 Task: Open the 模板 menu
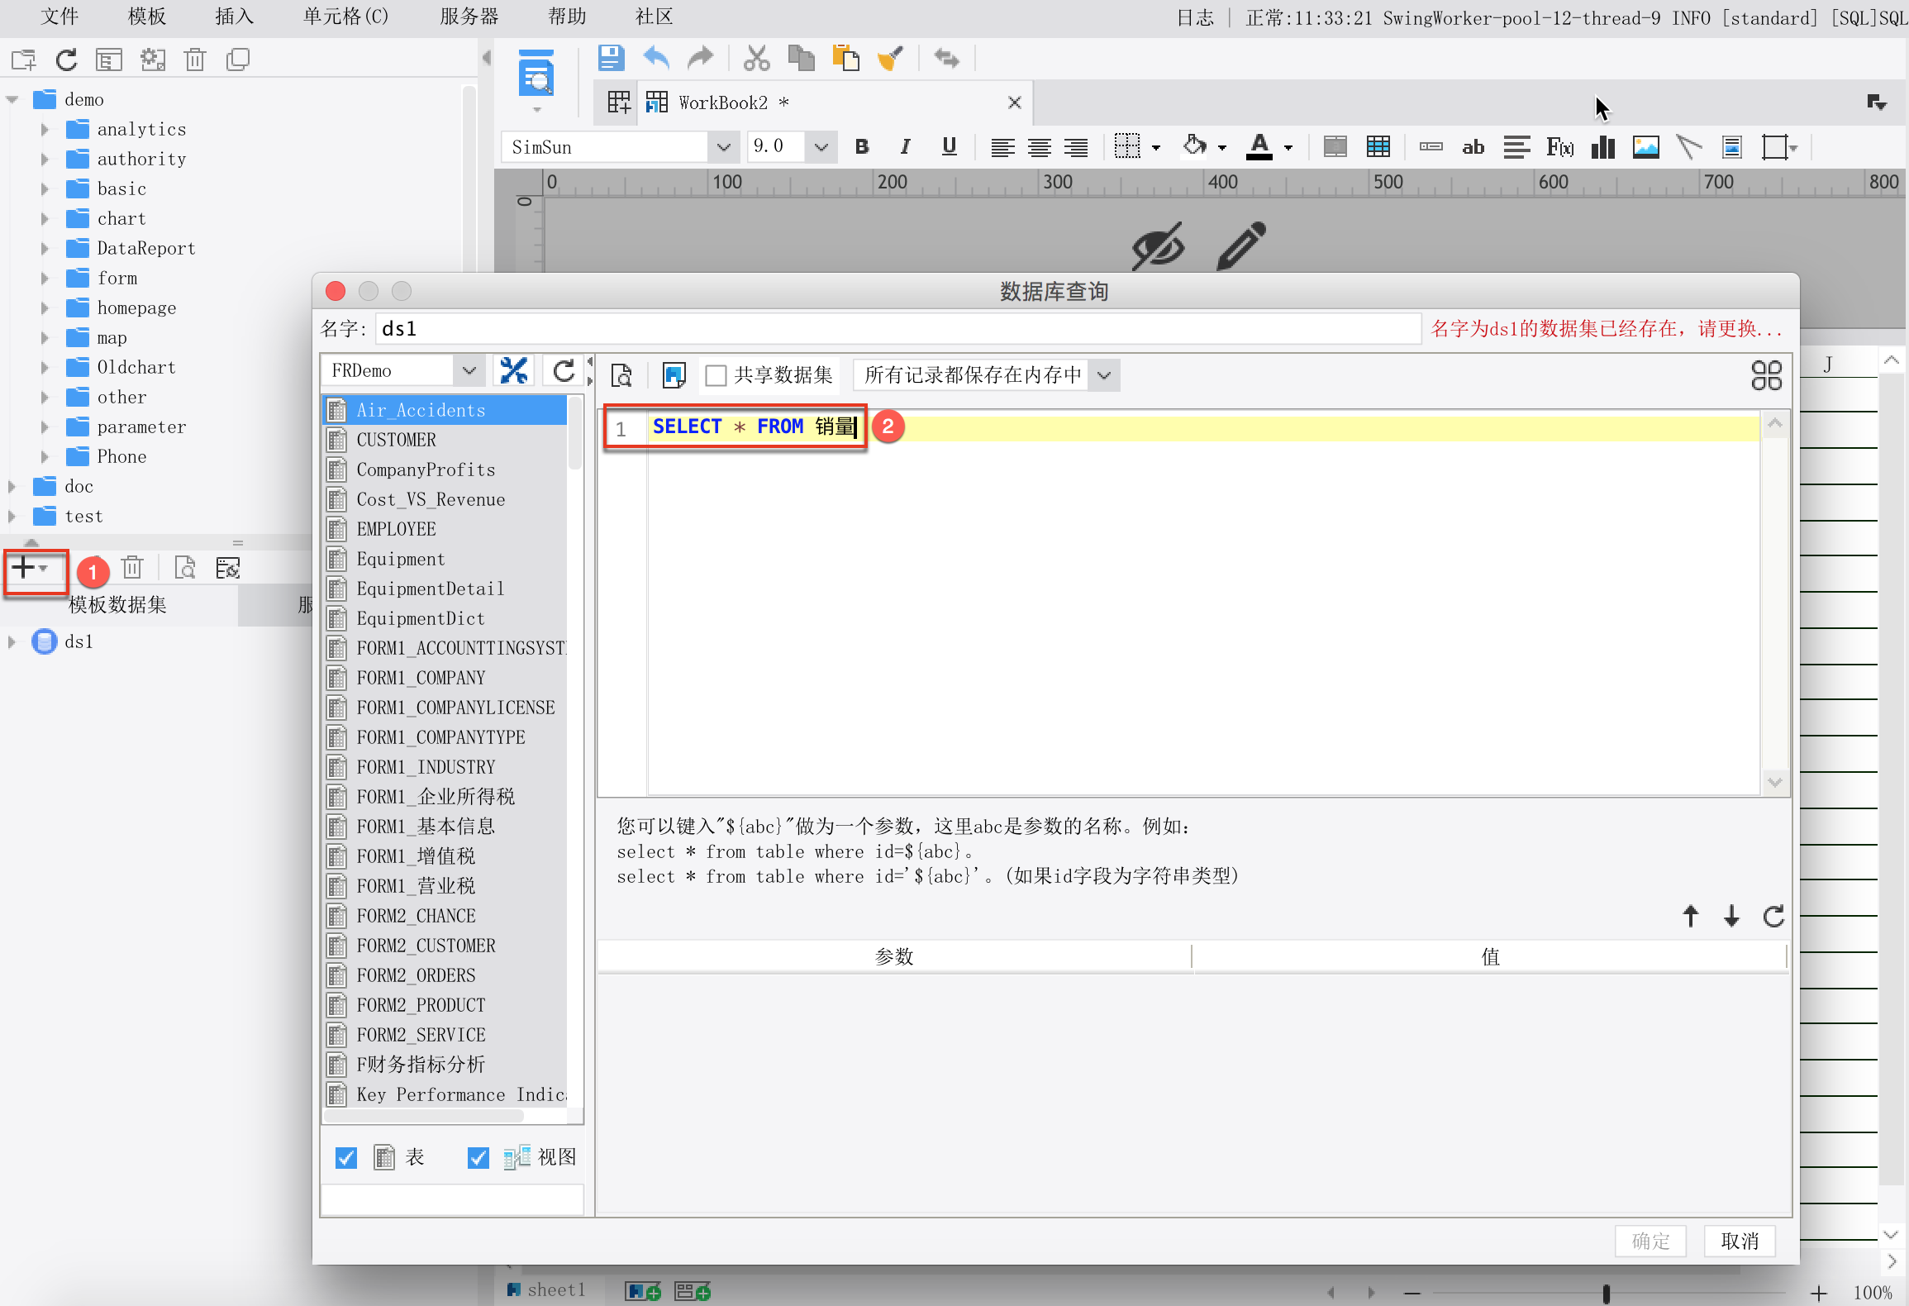[x=147, y=17]
